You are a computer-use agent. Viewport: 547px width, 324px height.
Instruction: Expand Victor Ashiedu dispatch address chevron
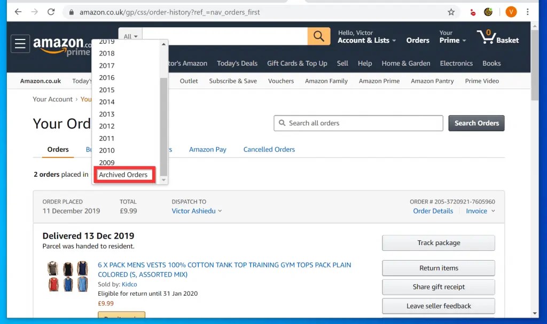220,211
